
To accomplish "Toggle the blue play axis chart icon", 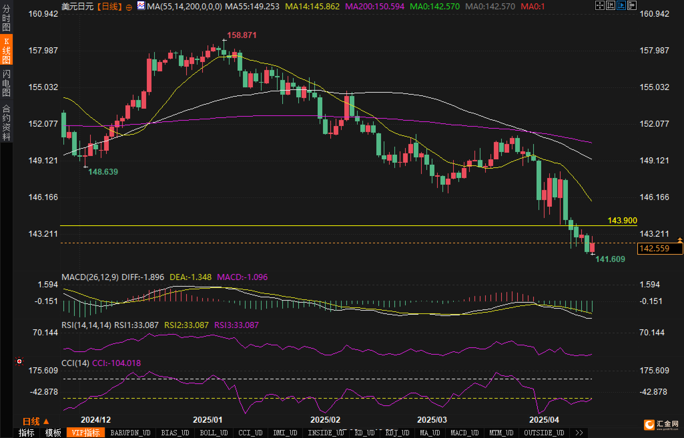I will click(621, 5).
